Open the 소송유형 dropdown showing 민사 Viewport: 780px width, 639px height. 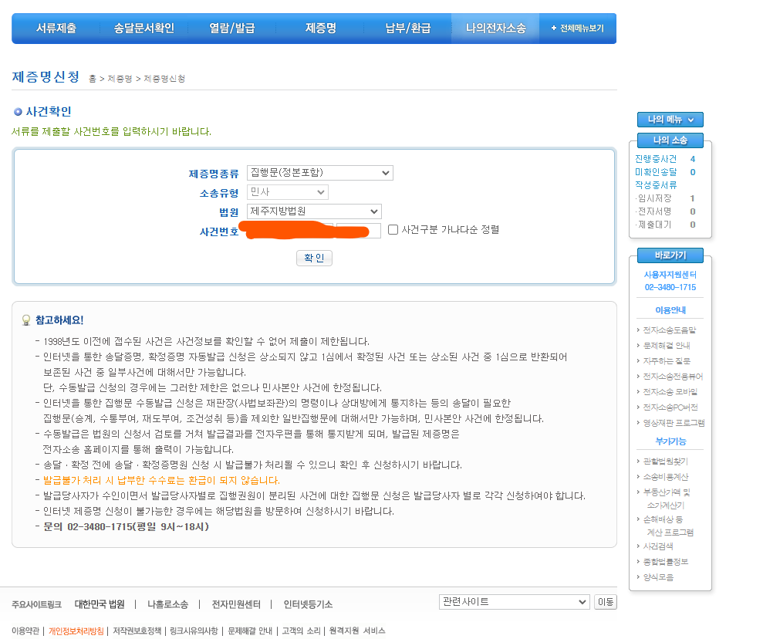(288, 192)
